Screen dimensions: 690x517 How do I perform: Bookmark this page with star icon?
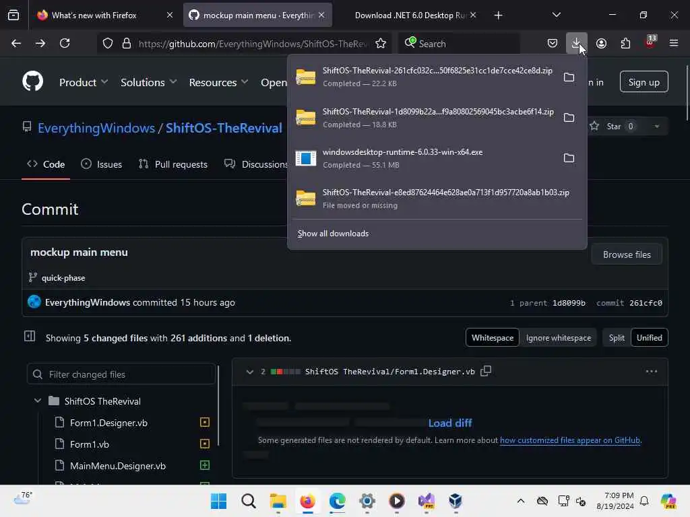click(x=381, y=44)
